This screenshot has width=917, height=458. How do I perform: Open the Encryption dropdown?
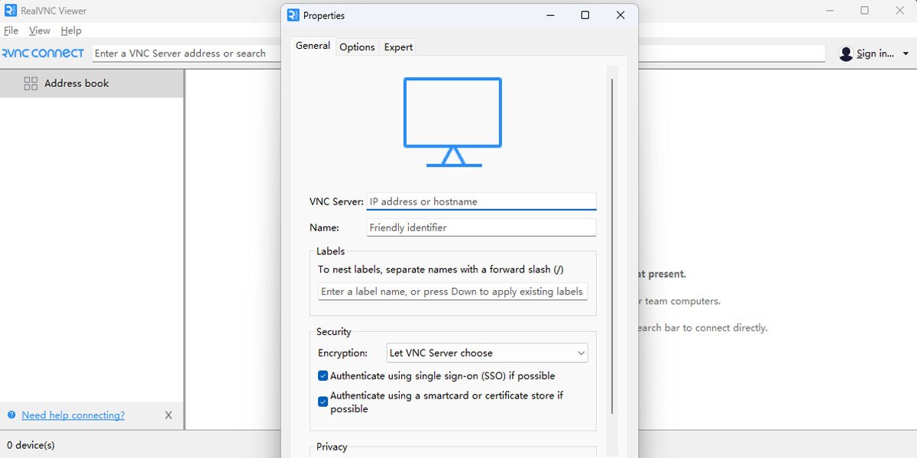[487, 353]
